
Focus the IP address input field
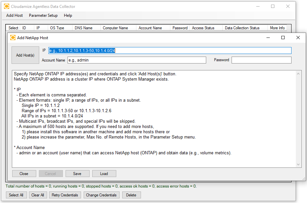(x=170, y=50)
